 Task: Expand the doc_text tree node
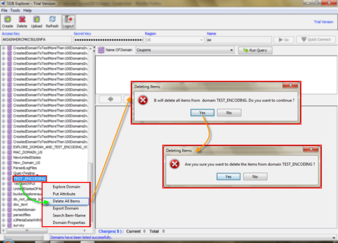click(4, 205)
